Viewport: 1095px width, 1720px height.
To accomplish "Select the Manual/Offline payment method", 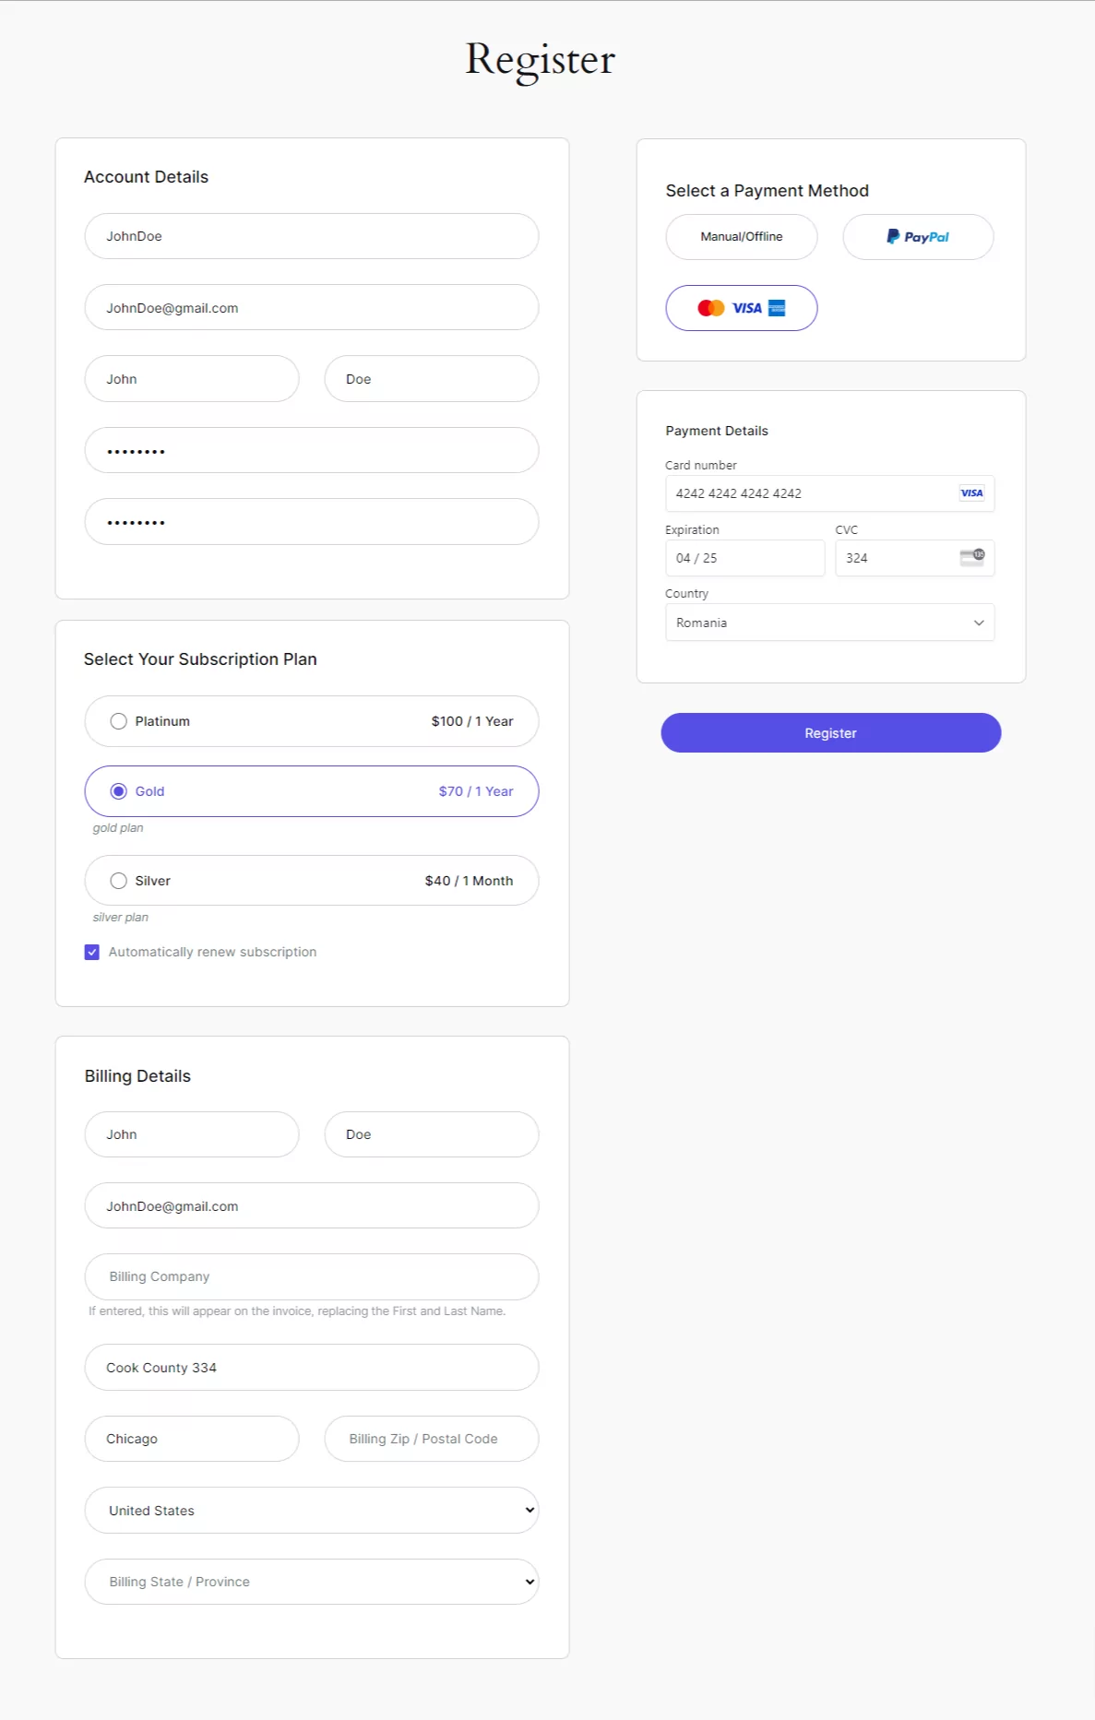I will tap(742, 237).
